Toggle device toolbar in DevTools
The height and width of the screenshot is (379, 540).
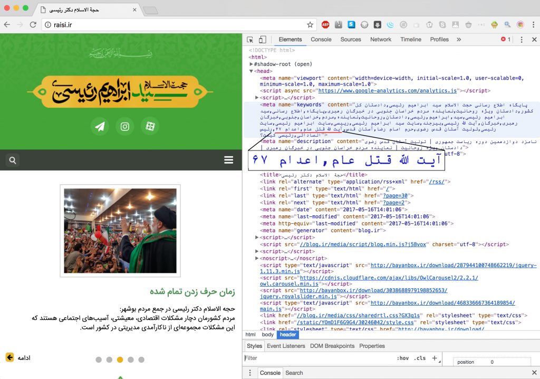coord(263,40)
